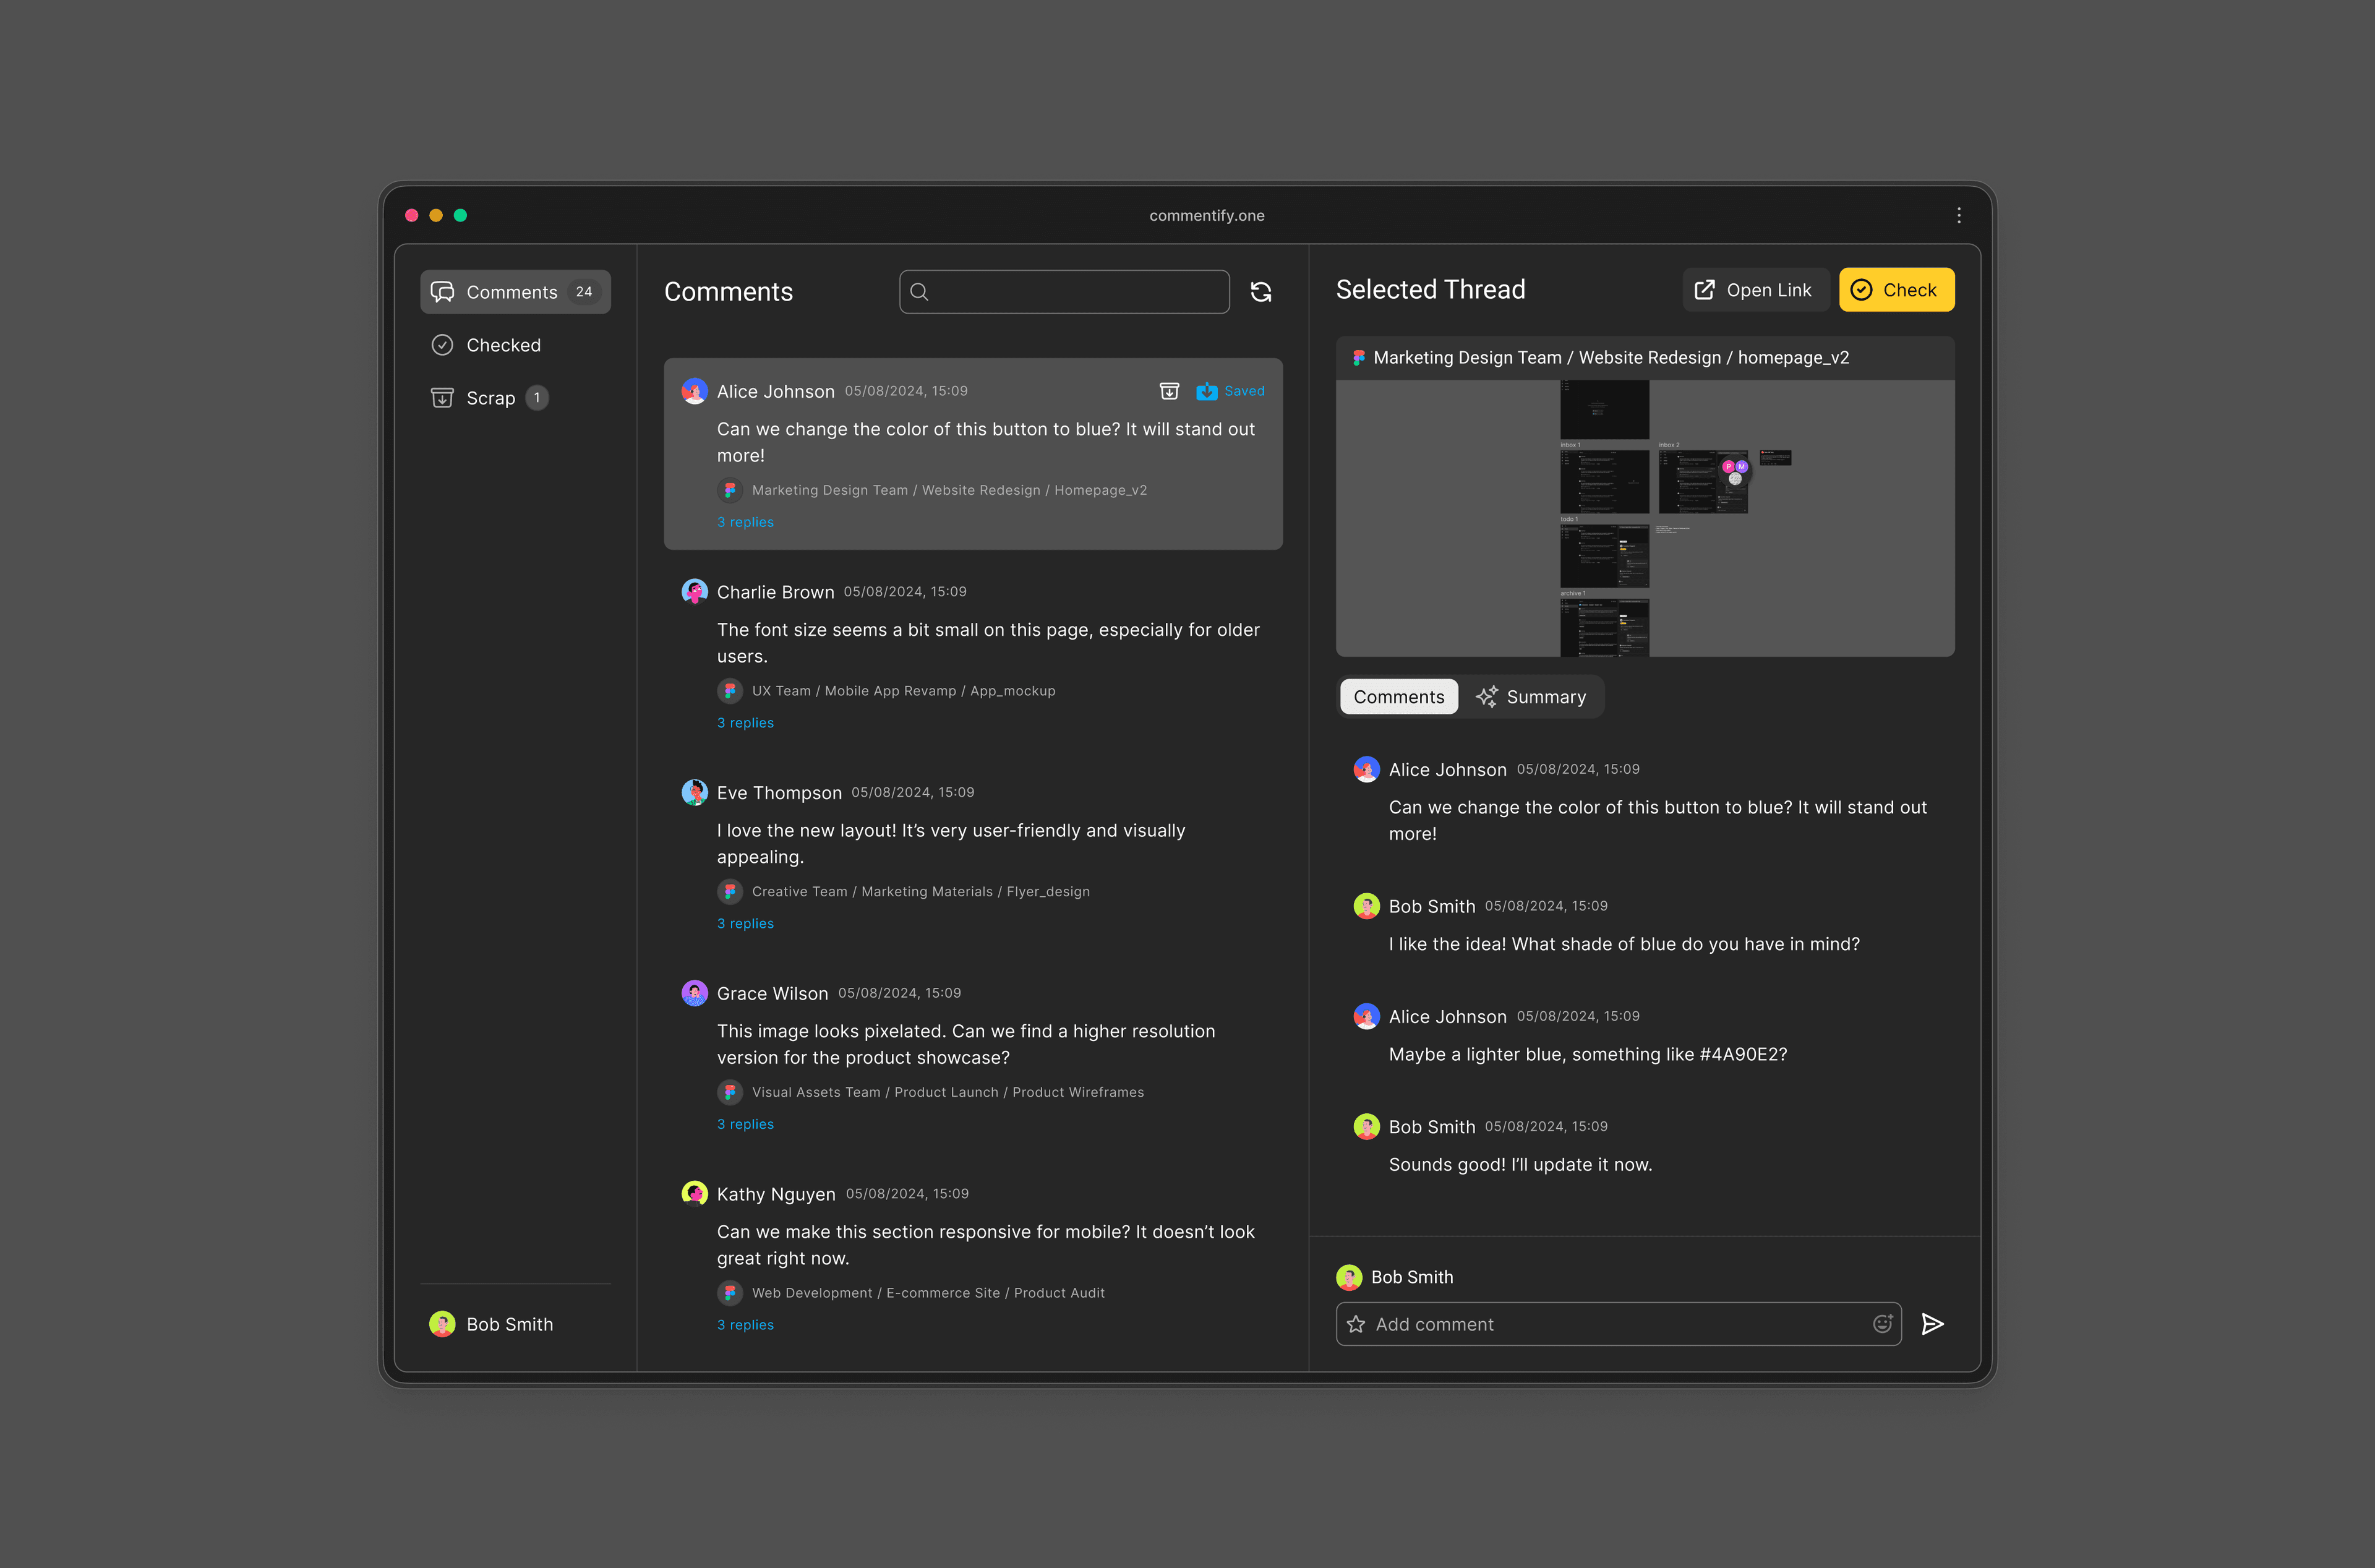
Task: Select the font size comment text by Charlie Brown
Action: point(988,643)
